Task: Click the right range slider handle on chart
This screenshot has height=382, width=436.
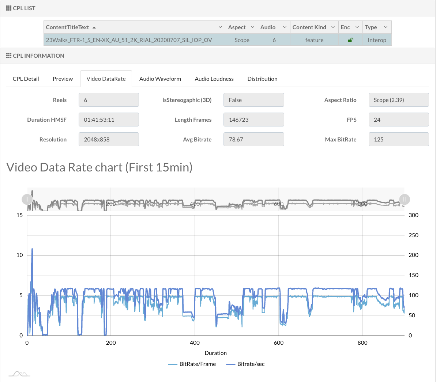Action: [404, 199]
